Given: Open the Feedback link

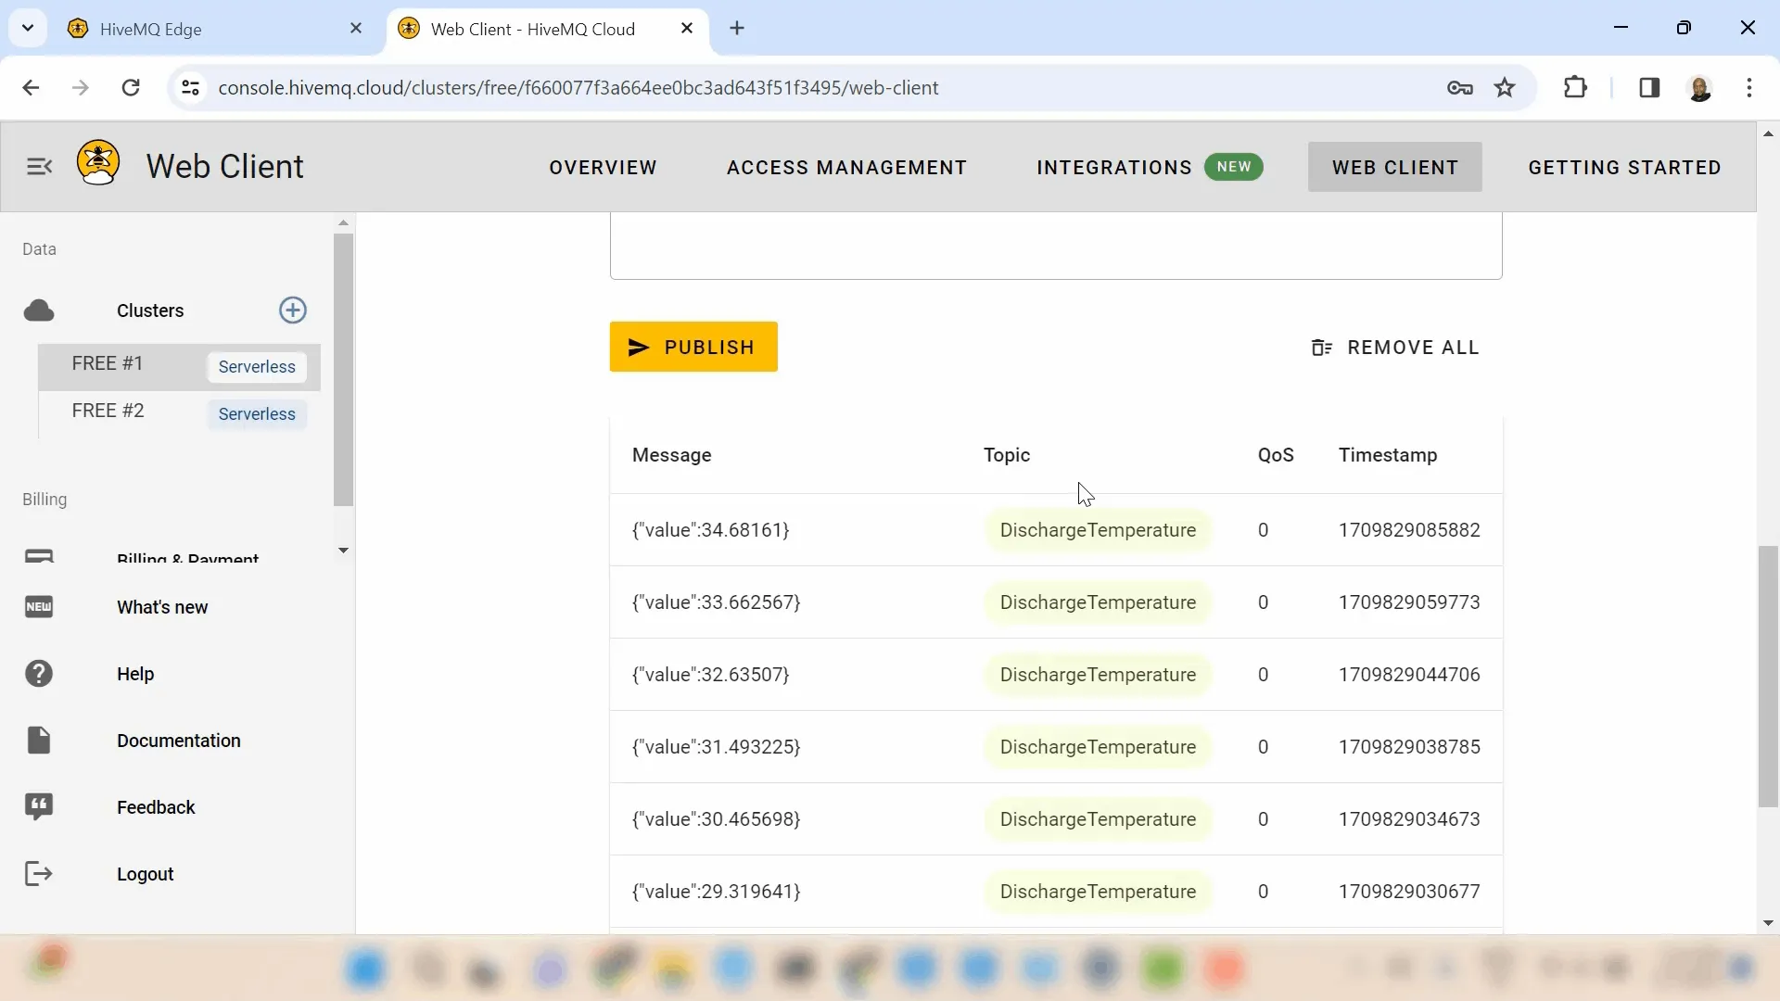Looking at the screenshot, I should point(156,807).
